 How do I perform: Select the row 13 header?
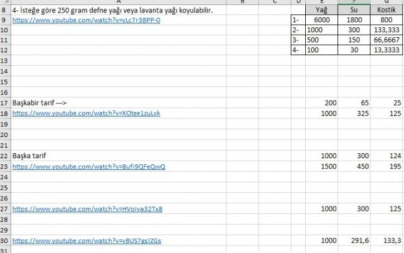pyautogui.click(x=5, y=61)
